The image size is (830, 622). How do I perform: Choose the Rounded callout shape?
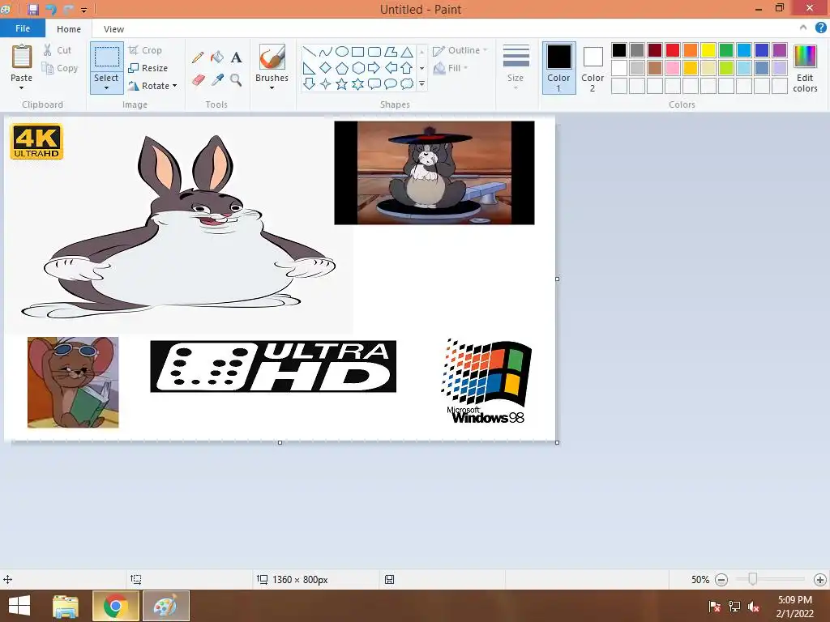374,84
